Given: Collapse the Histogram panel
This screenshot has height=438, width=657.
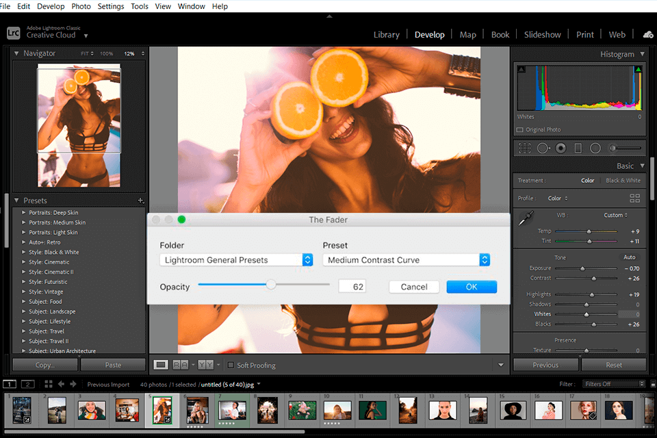Looking at the screenshot, I should 643,54.
